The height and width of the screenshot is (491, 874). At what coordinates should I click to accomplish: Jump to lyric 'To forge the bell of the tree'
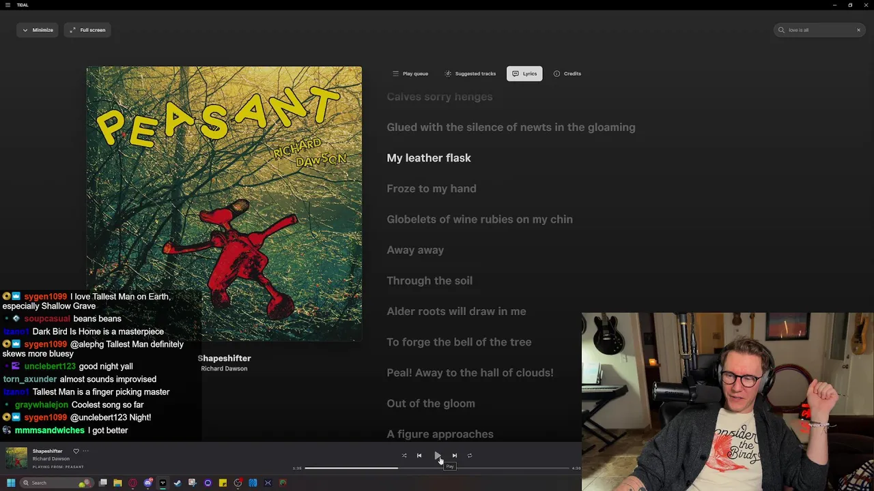coord(459,342)
